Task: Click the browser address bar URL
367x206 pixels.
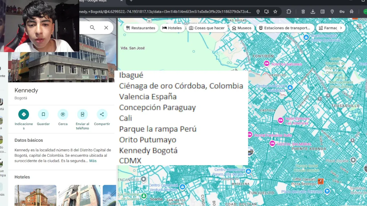Action: [165, 12]
